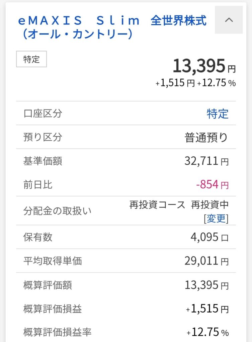Viewport: 252px width, 342px height.
Task: Select the 前日比 row label
Action: [38, 185]
